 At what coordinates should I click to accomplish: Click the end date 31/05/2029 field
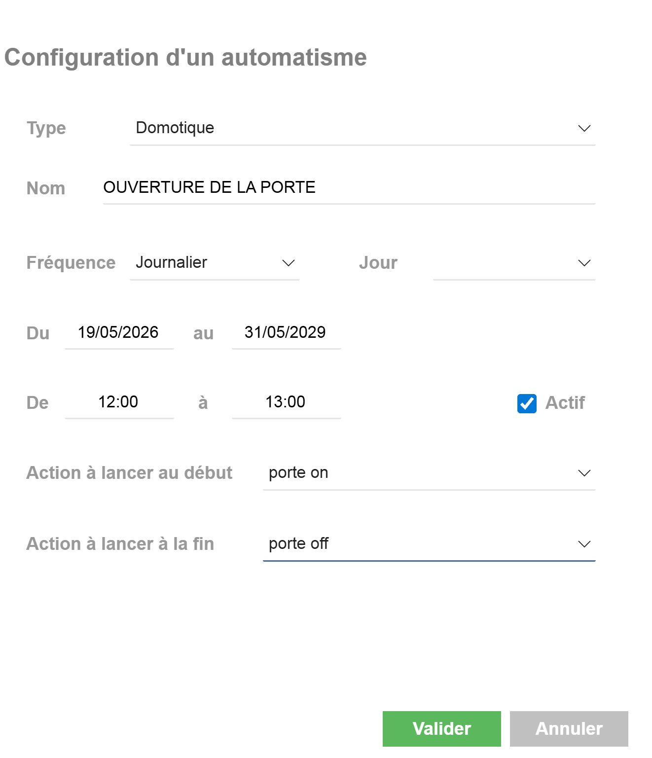(x=286, y=333)
